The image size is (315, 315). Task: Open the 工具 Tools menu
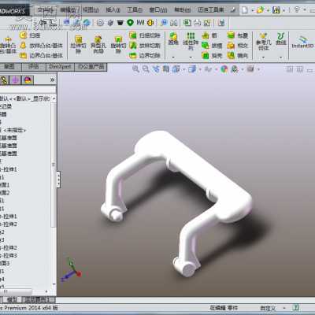click(135, 10)
